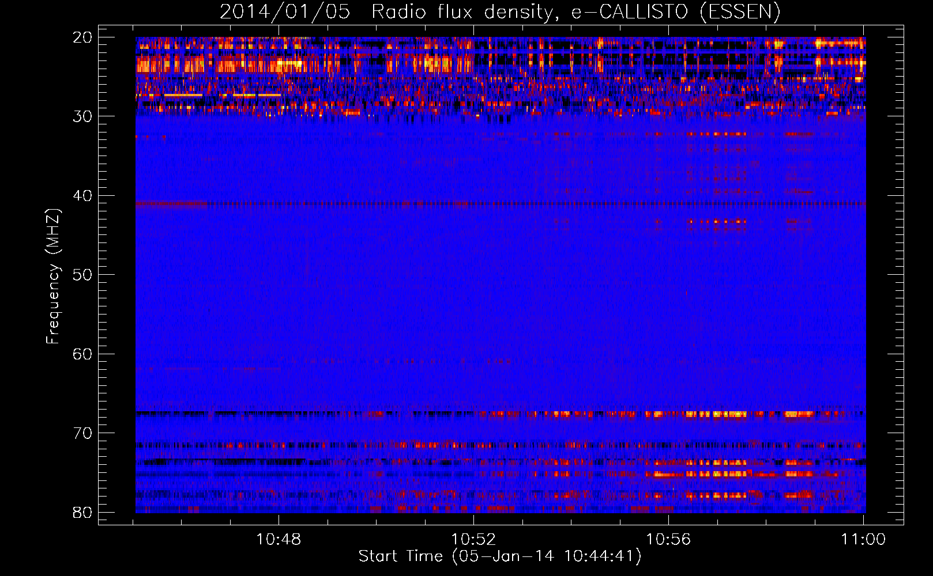Click the 'Start Time (05-Jan-14 10:44:41)' label
The image size is (933, 576).
[x=500, y=556]
